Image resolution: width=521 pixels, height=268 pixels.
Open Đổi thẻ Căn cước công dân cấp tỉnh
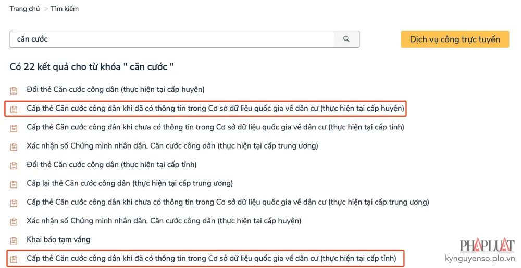[111, 165]
